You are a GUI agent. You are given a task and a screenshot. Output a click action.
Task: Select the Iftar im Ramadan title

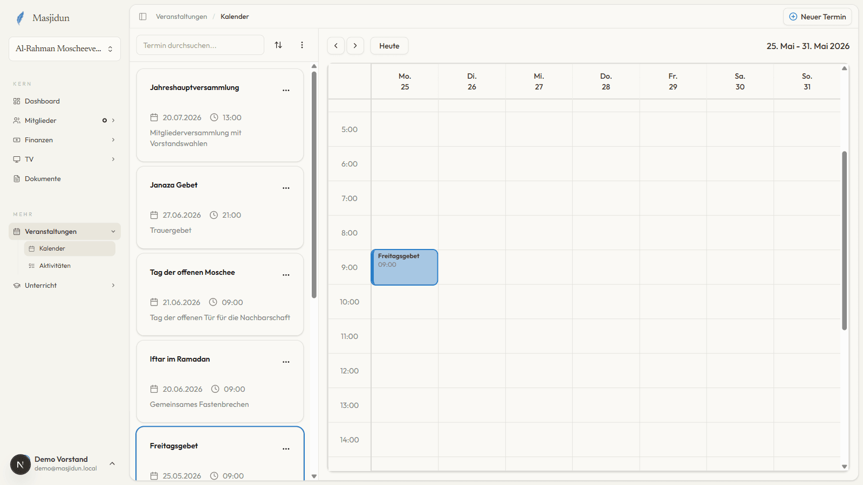click(180, 359)
